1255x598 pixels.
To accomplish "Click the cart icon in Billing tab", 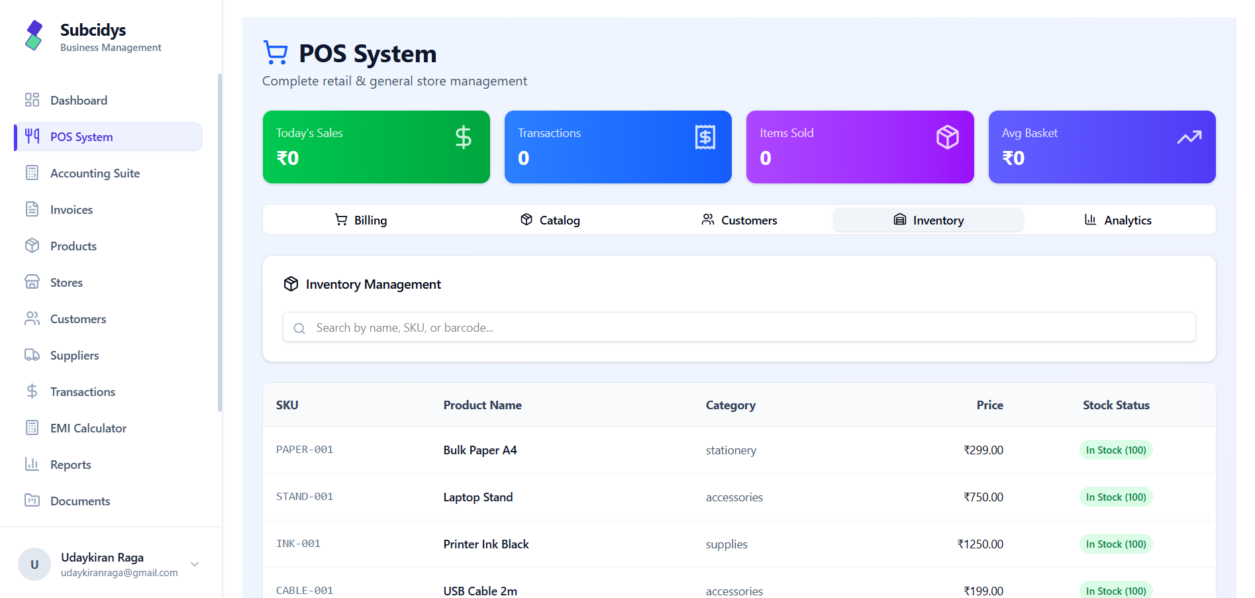I will click(x=341, y=220).
